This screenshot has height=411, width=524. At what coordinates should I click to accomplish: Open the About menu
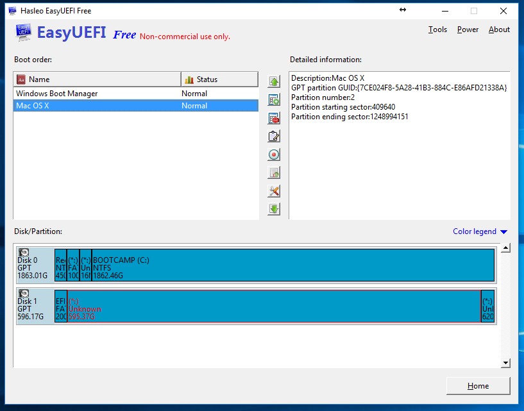tap(499, 29)
